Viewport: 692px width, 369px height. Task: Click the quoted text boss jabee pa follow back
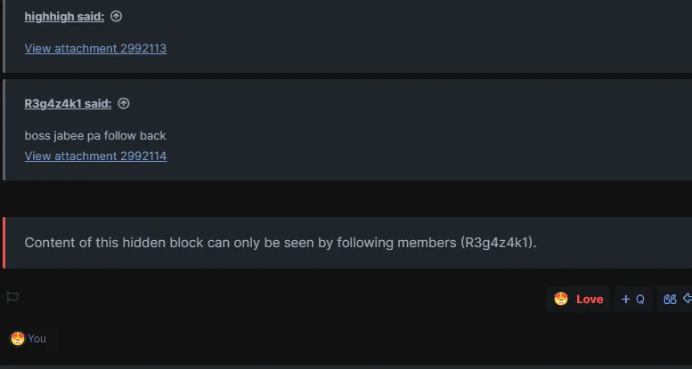(x=95, y=136)
